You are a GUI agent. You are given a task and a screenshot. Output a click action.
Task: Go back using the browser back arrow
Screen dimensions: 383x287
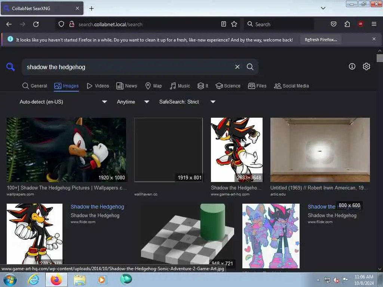point(9,24)
